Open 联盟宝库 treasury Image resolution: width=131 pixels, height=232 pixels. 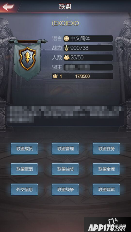(x=106, y=169)
